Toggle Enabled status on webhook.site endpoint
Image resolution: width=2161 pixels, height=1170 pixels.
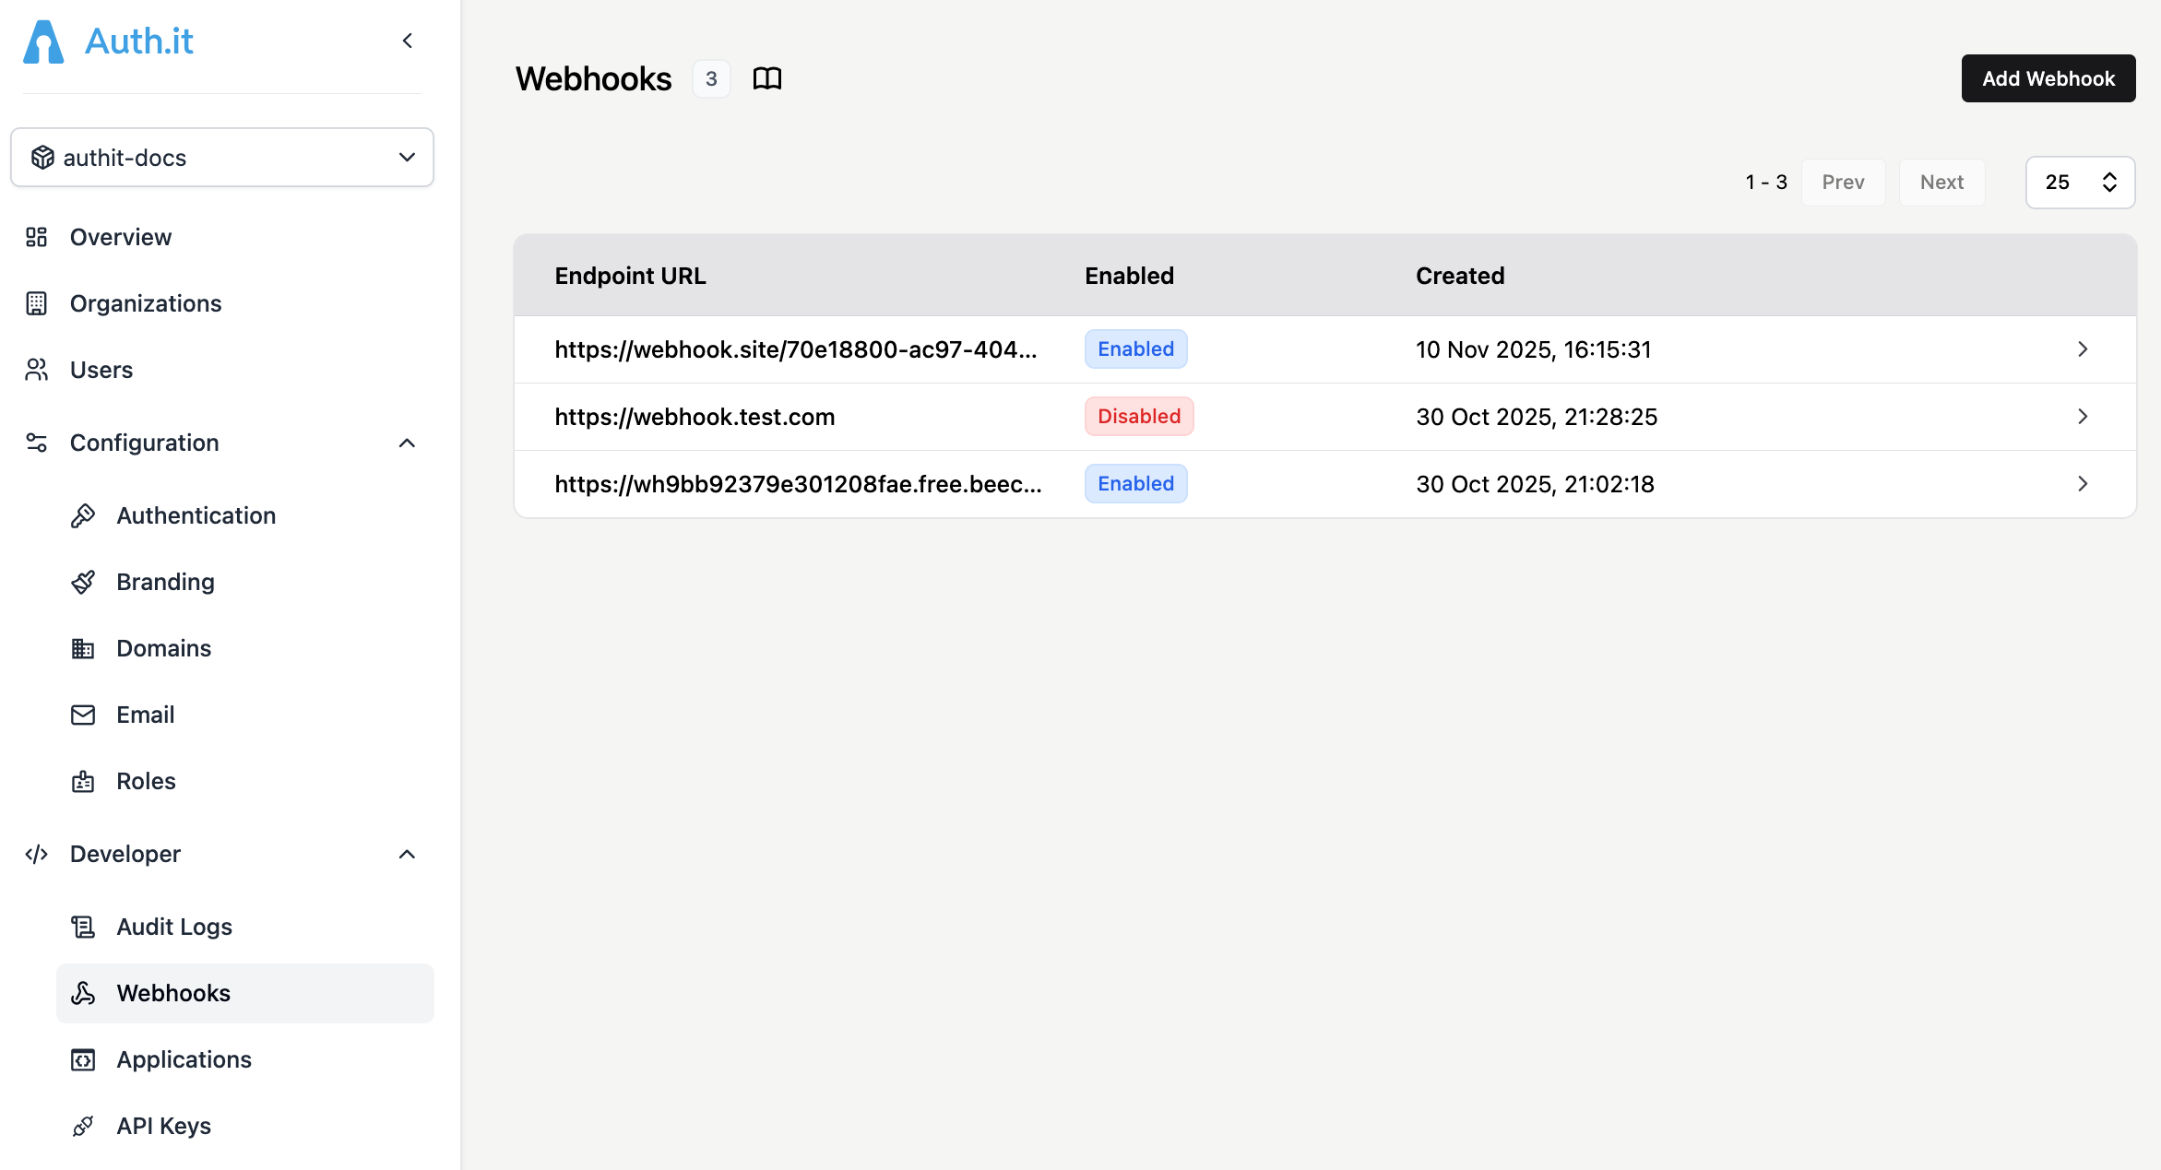click(1135, 349)
